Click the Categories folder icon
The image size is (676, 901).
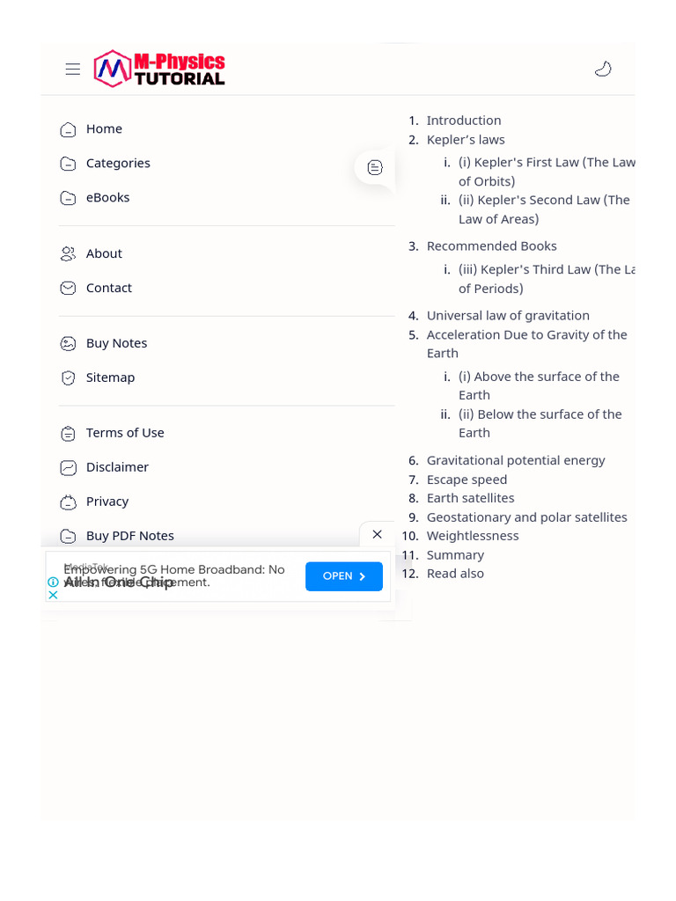click(68, 164)
